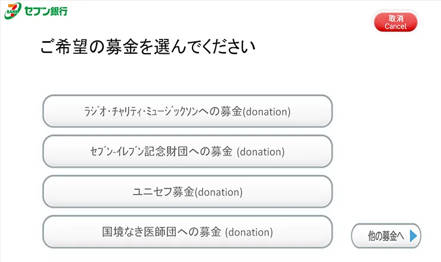Click the blue arrow on 他の募金へ
Image resolution: width=441 pixels, height=262 pixels.
tap(414, 236)
